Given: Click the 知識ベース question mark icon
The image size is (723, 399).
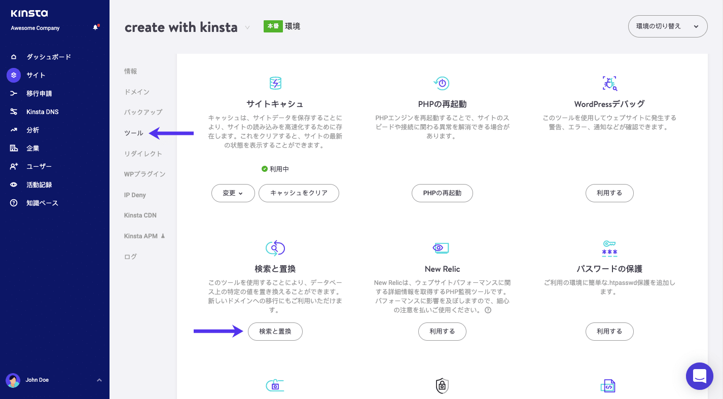Looking at the screenshot, I should click(x=14, y=203).
